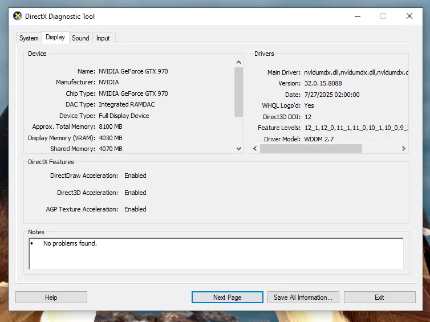Click the DirectDraw Acceleration Enabled value
430x322 pixels.
[135, 176]
